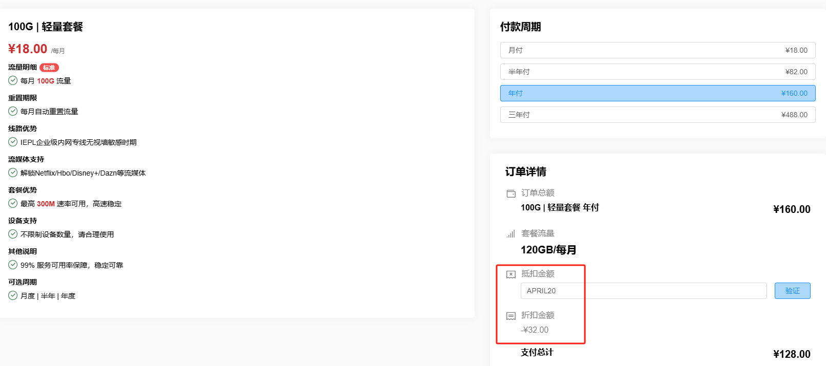Click the wallet icon beside 订单总额
Viewport: 826px width, 366px height.
tap(511, 193)
